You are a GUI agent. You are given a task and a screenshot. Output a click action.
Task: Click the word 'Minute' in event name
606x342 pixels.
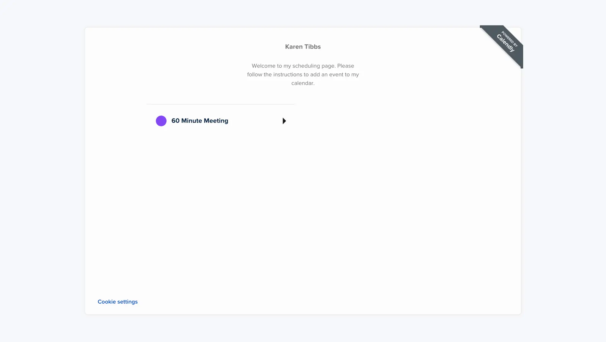[191, 121]
